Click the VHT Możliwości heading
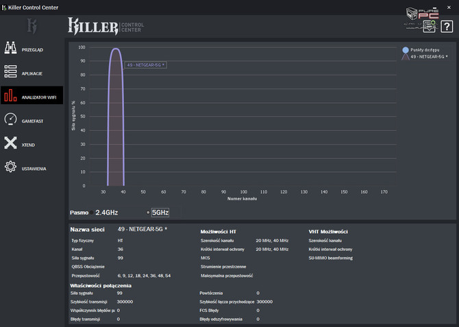Viewport: 459px width, 327px height. [x=328, y=232]
